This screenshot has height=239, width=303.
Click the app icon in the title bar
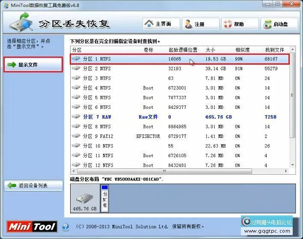pos(6,5)
